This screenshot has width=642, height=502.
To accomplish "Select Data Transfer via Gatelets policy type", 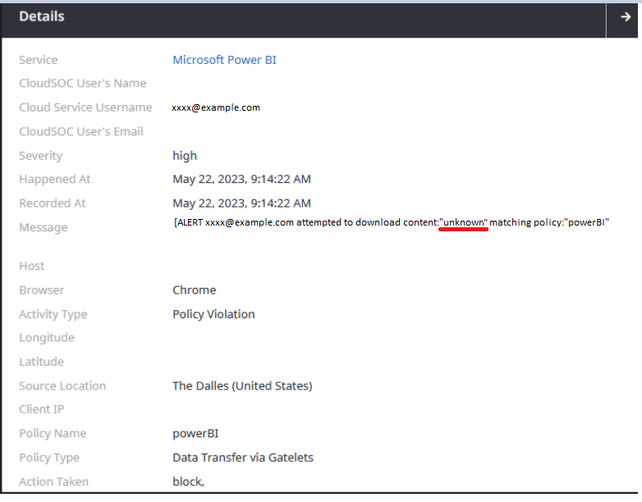I will coord(243,458).
